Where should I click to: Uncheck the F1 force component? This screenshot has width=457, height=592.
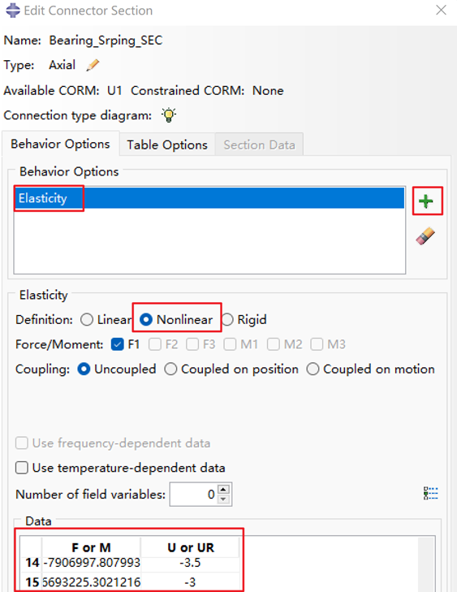118,344
